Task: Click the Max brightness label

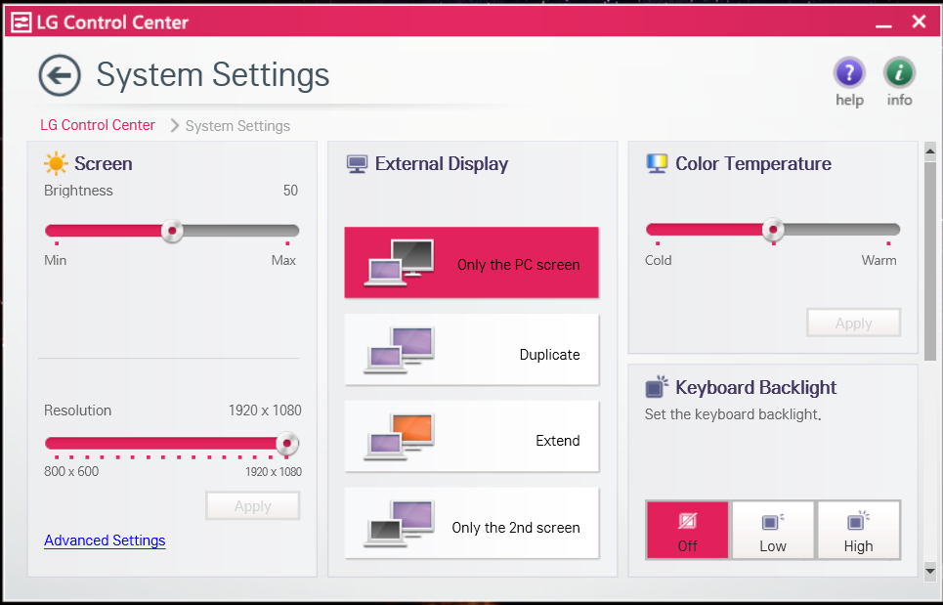Action: [283, 260]
